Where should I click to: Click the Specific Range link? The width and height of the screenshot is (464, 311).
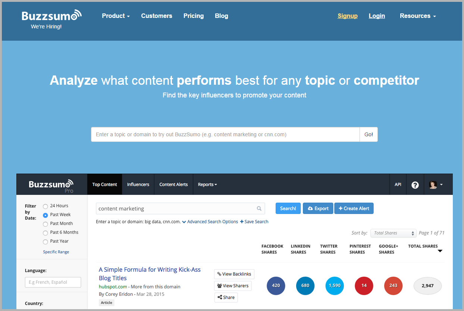pyautogui.click(x=56, y=252)
